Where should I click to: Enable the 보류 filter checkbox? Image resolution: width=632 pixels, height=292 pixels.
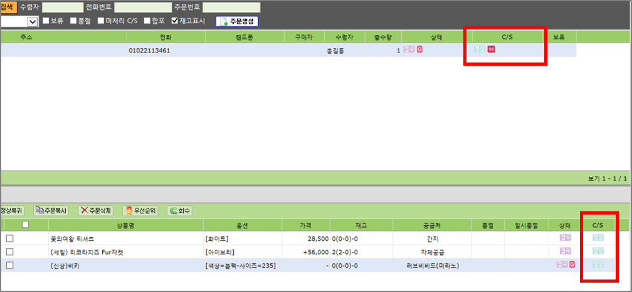[46, 21]
